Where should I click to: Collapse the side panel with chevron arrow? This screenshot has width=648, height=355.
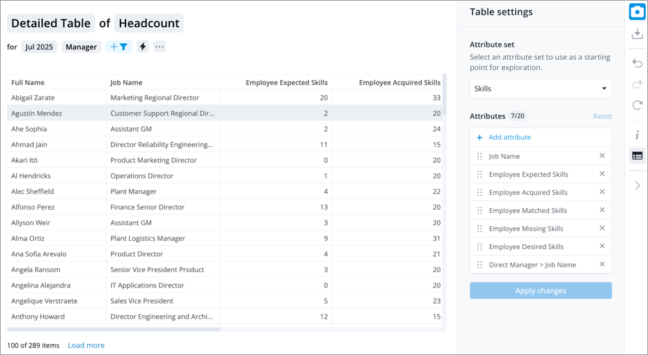637,186
